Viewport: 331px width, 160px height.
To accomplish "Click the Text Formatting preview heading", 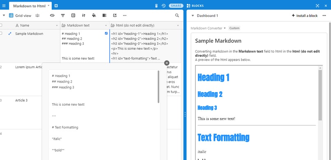I will 223,137.
